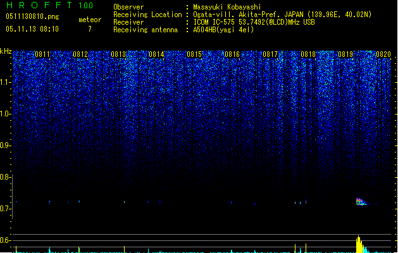The height and width of the screenshot is (253, 398).
Task: Click the meteor count value 7
Action: (x=90, y=29)
